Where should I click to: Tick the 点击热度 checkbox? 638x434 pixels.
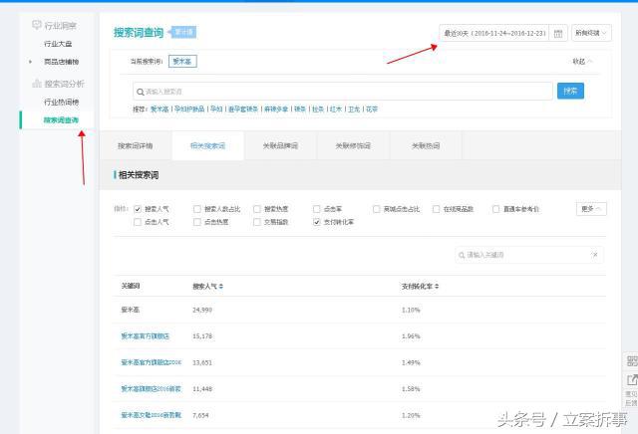coord(197,222)
